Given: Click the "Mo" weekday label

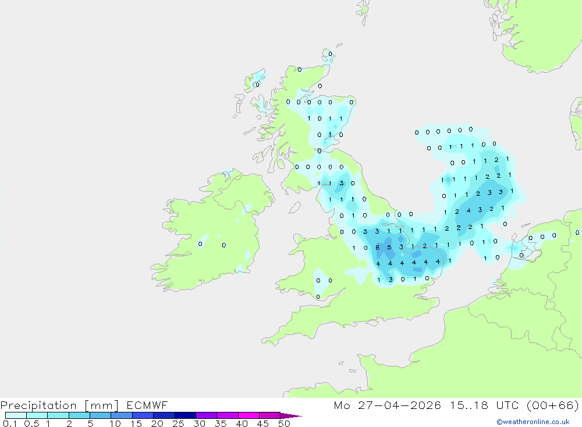Looking at the screenshot, I should pyautogui.click(x=342, y=405).
